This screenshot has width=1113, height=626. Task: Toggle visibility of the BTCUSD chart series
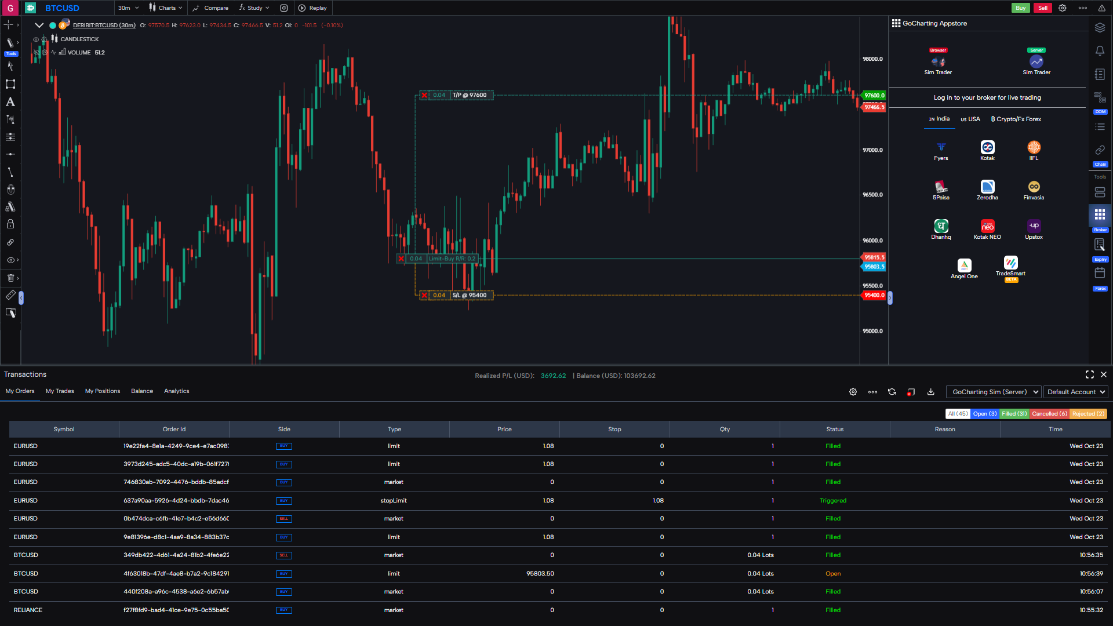52,26
